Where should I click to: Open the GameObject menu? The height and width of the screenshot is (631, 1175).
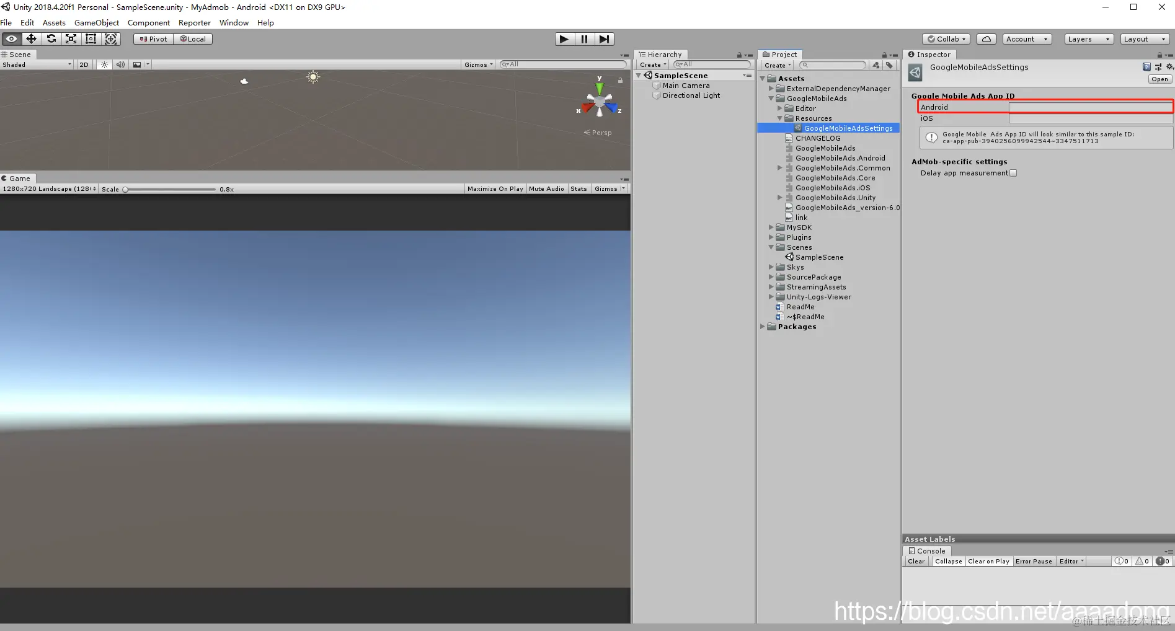[x=97, y=23]
